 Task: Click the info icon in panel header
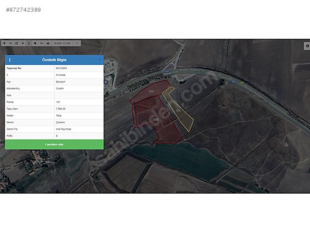point(9,60)
